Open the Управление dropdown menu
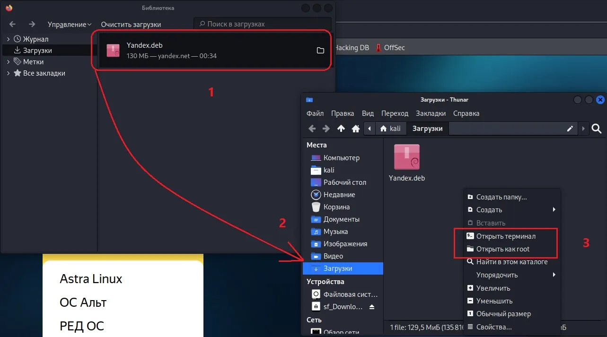607x337 pixels. click(x=70, y=24)
